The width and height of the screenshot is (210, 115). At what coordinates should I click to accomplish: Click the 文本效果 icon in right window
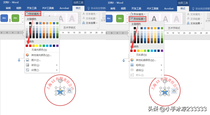click(188, 23)
